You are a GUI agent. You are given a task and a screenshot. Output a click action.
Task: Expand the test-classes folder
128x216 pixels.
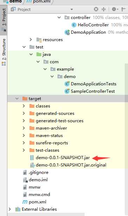coord(24,150)
